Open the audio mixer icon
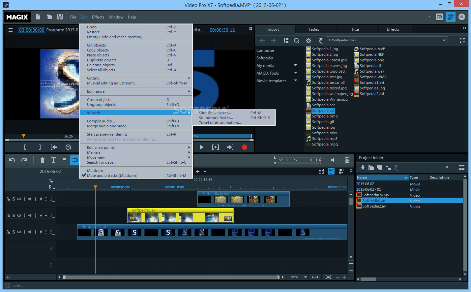This screenshot has height=292, width=471. pyautogui.click(x=347, y=160)
